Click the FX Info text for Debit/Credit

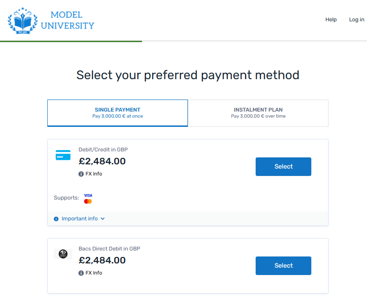(94, 174)
